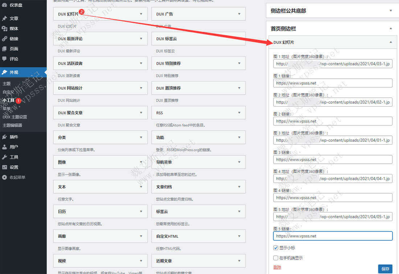399x274 pixels.
Task: Open the 小工具 submenu item
Action: pyautogui.click(x=8, y=100)
